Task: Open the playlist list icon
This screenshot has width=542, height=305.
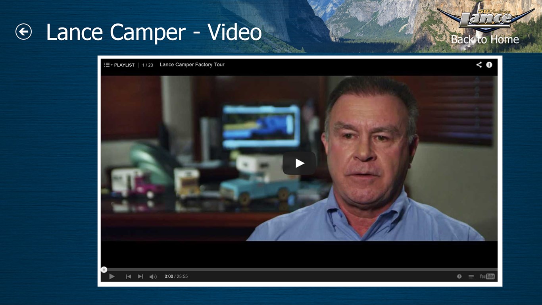Action: click(x=107, y=65)
